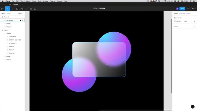Open the File menu
This screenshot has width=197, height=111.
[13, 1]
